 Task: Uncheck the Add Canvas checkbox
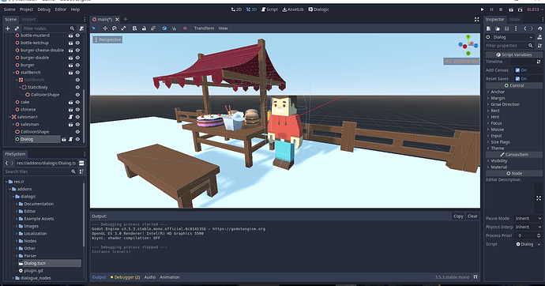pos(517,70)
